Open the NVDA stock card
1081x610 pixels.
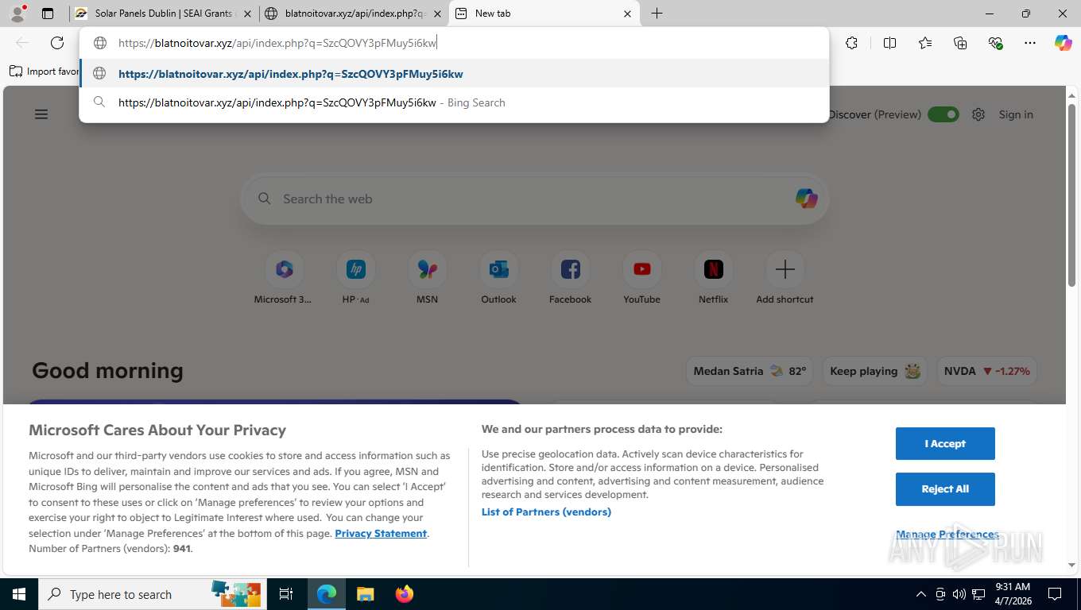(x=986, y=371)
